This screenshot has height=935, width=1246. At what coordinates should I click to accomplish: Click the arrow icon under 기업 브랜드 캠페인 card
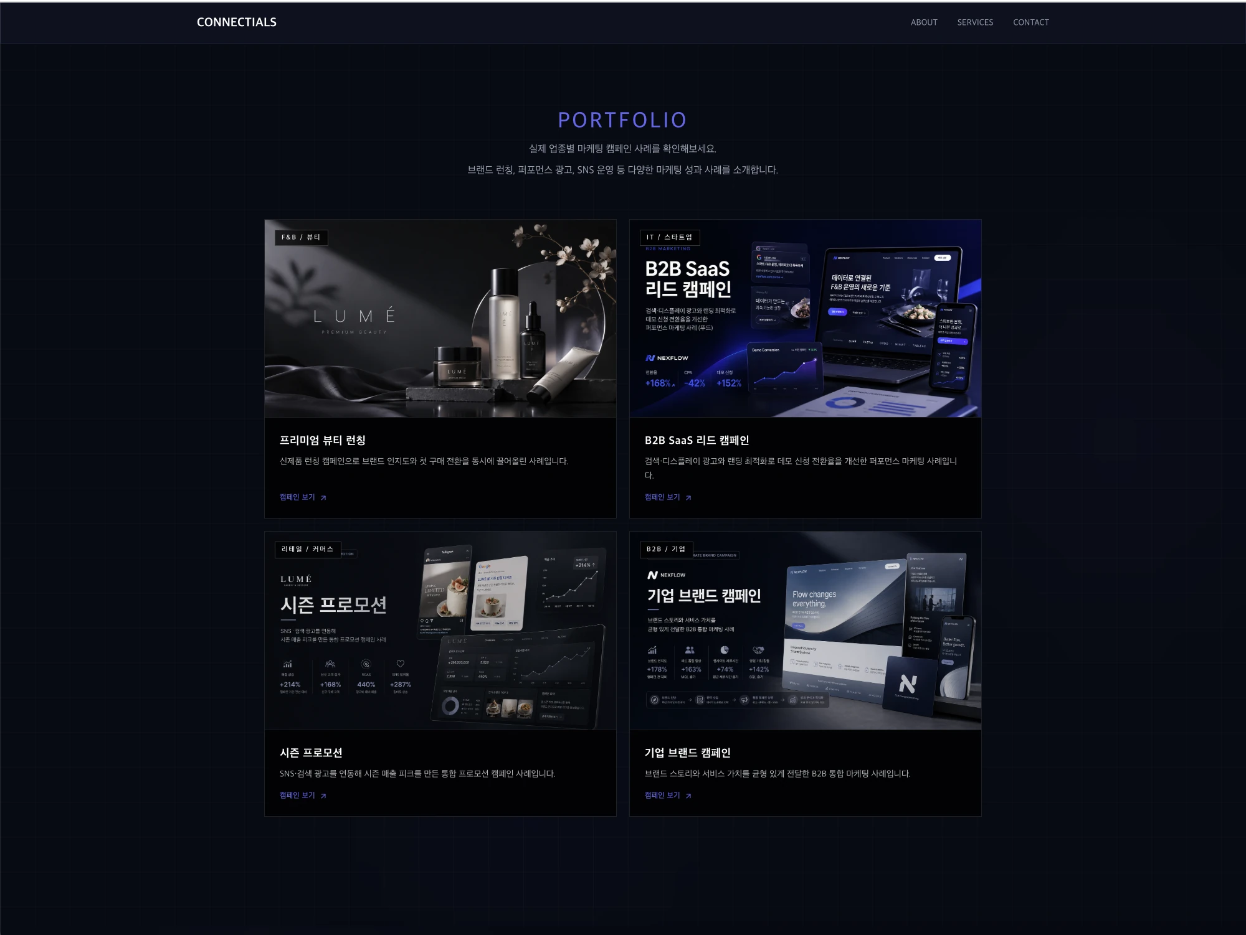click(x=688, y=796)
